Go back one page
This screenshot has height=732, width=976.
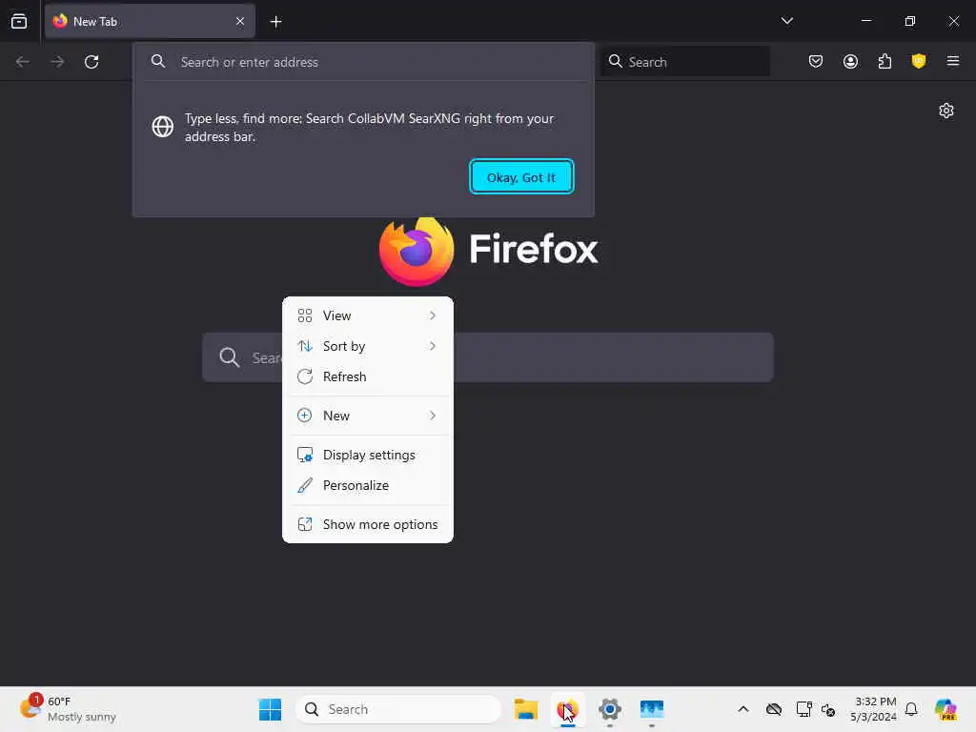[x=23, y=62]
